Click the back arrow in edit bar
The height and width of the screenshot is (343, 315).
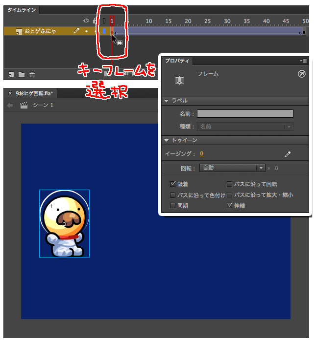click(x=10, y=106)
